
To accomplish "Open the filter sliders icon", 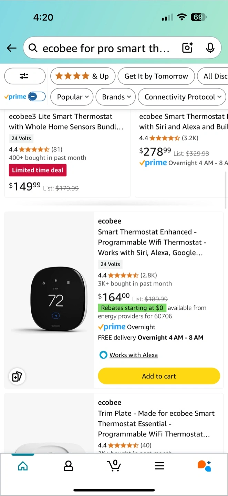I will coord(24,76).
